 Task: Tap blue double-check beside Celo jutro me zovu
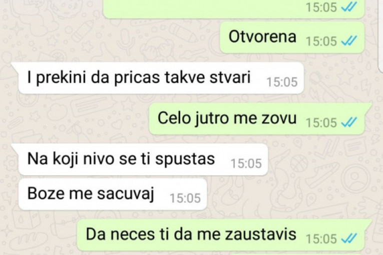[x=349, y=122]
